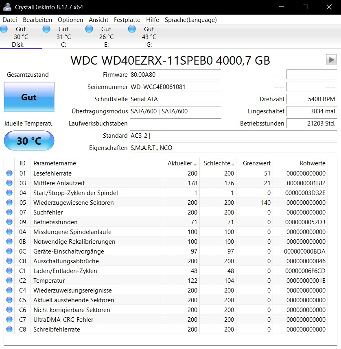This screenshot has height=349, width=341.
Task: Click status dot of Ausschaltungsabbrüche row
Action: click(9, 261)
